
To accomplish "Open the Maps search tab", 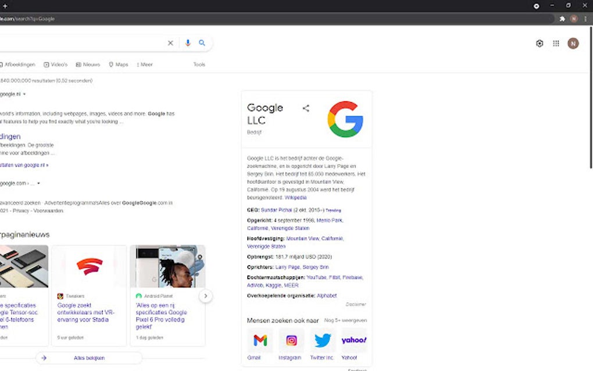I will 118,65.
